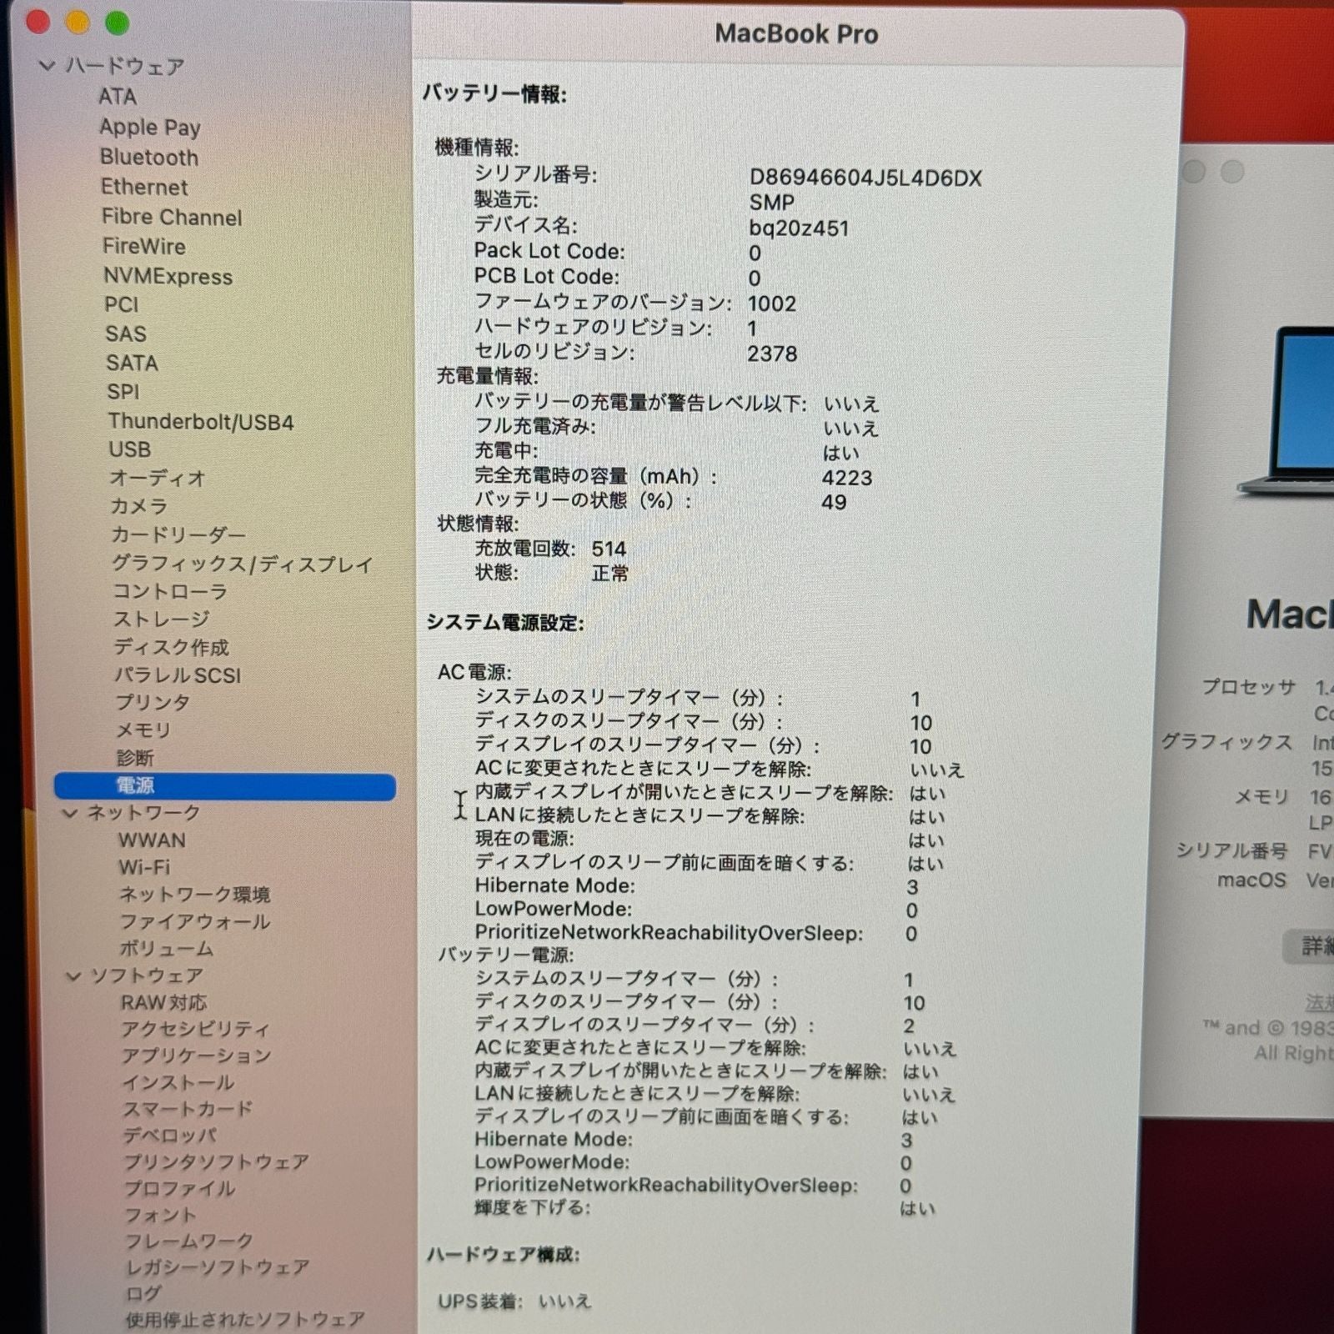The width and height of the screenshot is (1334, 1334).
Task: Select プリンタソフトウェア entry
Action: (216, 1162)
